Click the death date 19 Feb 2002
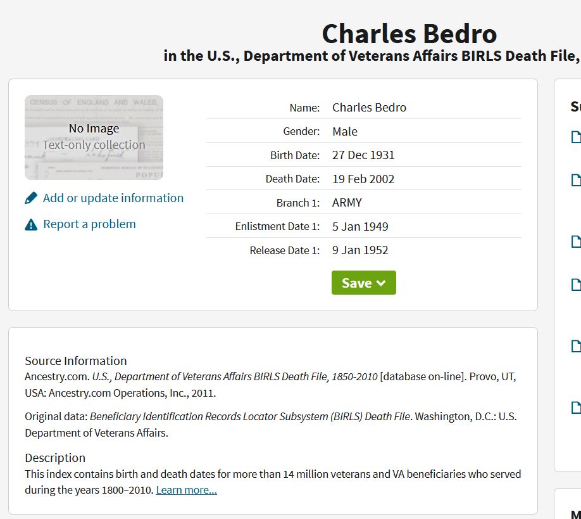This screenshot has width=581, height=519. tap(363, 179)
